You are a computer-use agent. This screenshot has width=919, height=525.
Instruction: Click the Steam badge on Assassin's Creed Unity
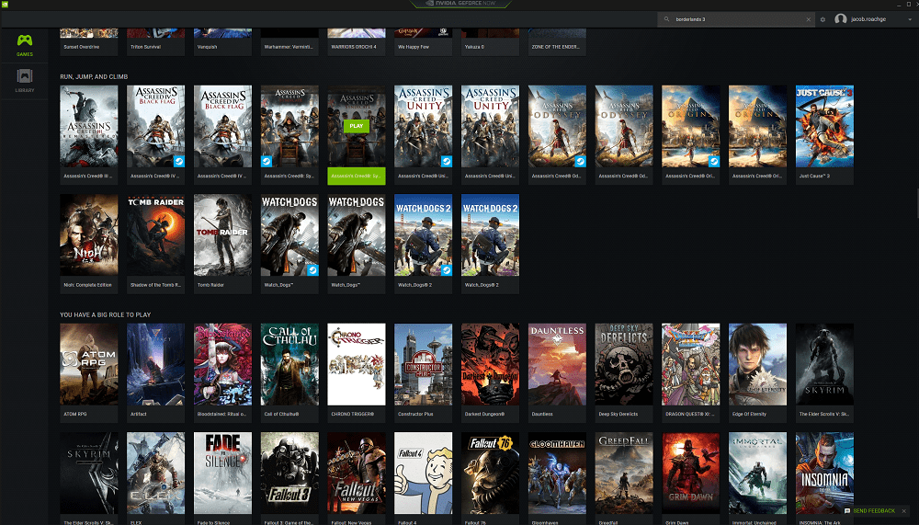click(x=446, y=161)
